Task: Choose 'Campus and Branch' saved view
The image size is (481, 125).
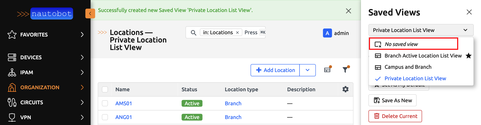Action: pyautogui.click(x=408, y=67)
